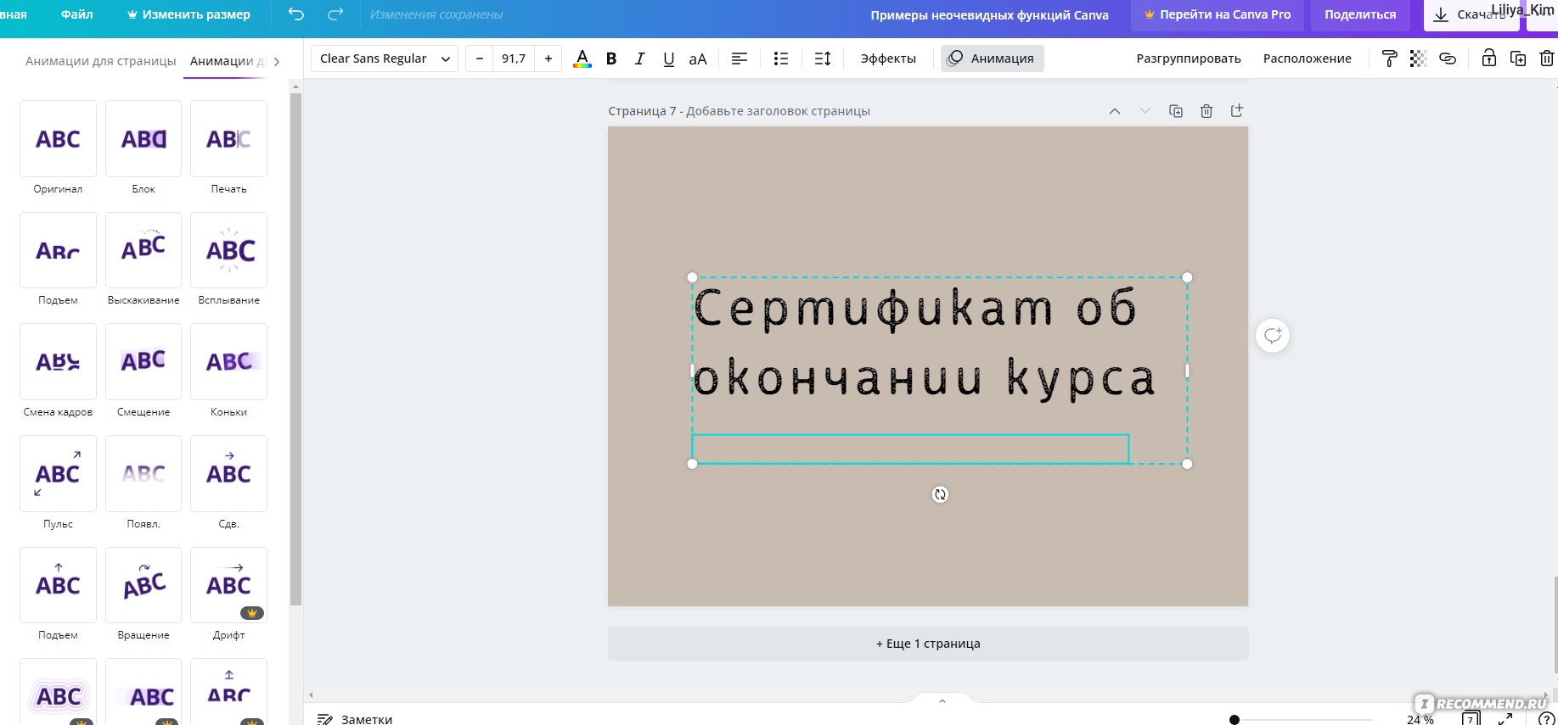
Task: Click page title Добавьте заголовок страницы
Action: pyautogui.click(x=778, y=111)
